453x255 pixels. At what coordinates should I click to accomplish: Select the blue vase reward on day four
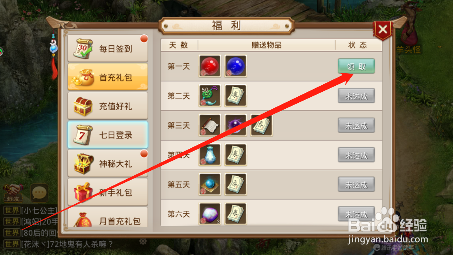click(210, 155)
